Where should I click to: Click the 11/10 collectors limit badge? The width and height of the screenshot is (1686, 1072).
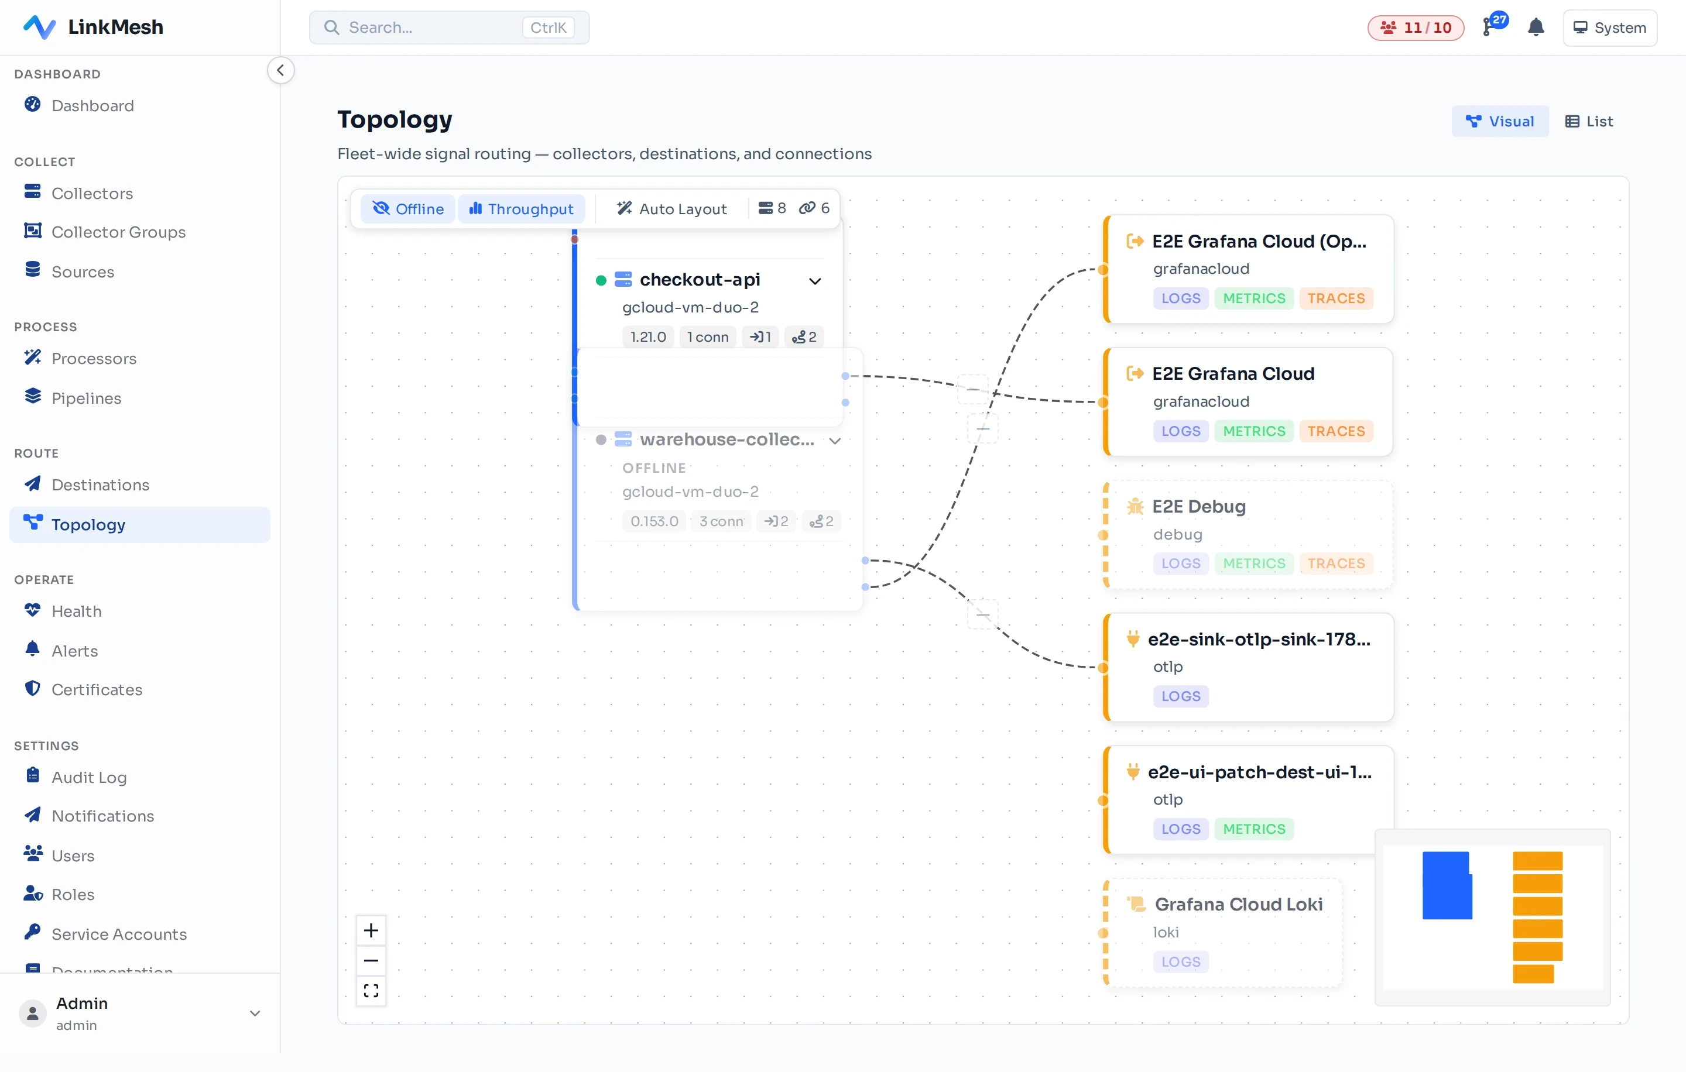pyautogui.click(x=1415, y=28)
